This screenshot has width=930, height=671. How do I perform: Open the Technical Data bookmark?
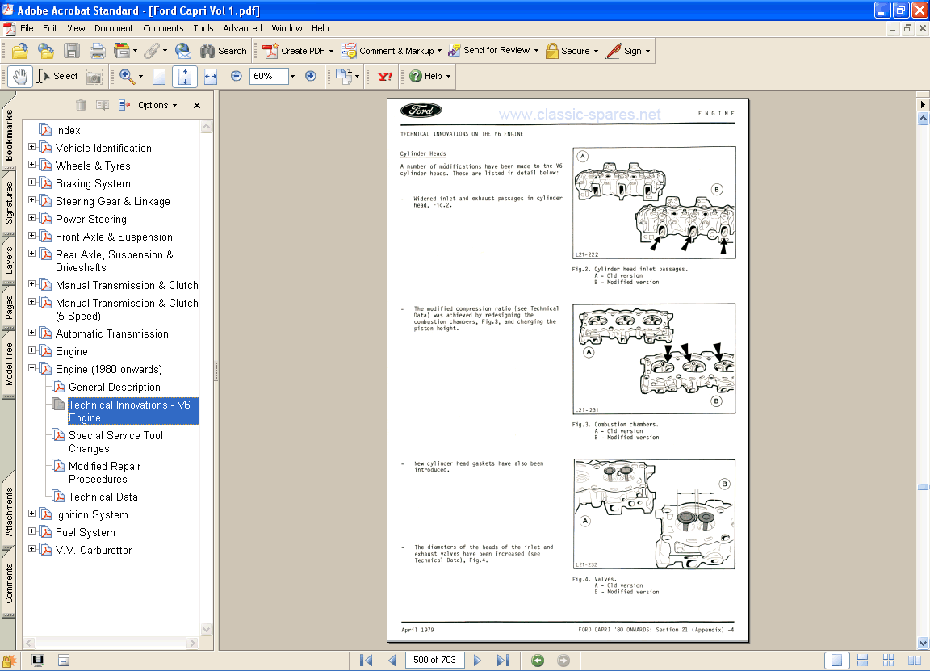103,497
